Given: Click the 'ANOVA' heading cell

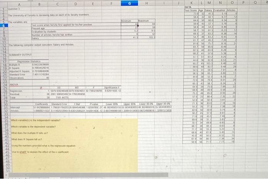Looking at the screenshot, I should point(14,84).
